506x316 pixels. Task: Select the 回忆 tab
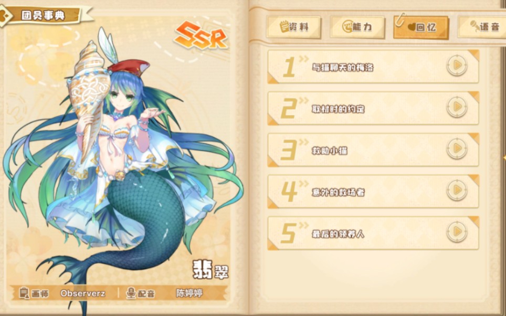421,27
